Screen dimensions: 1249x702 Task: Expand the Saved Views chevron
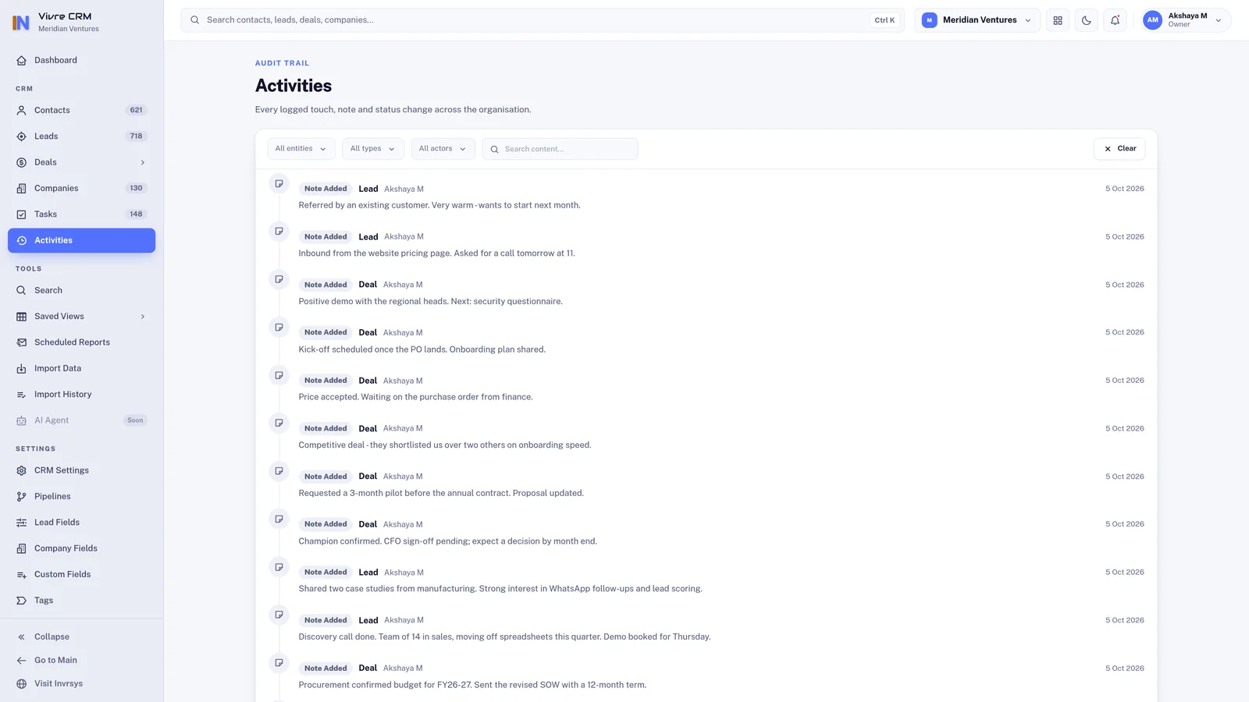(143, 317)
